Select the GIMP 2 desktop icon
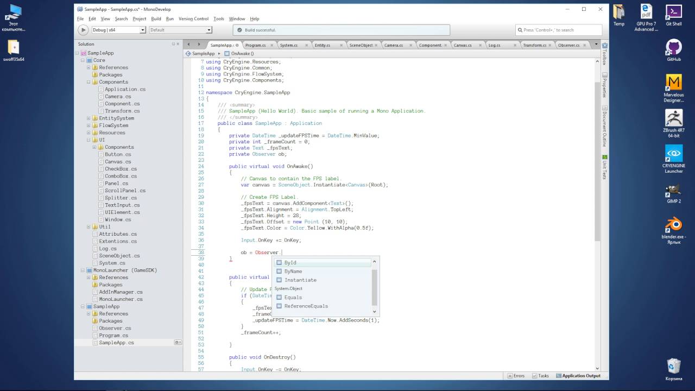This screenshot has height=391, width=695. tap(674, 193)
